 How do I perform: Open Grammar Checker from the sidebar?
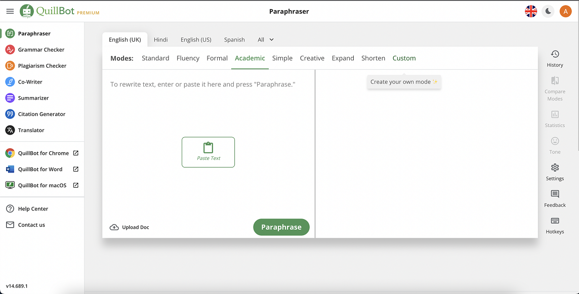tap(40, 50)
